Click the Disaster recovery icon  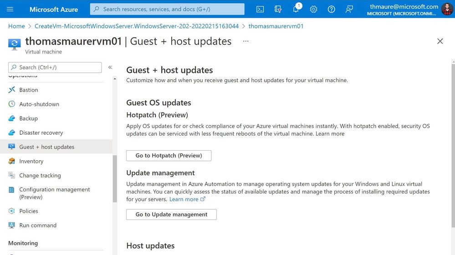tap(11, 133)
